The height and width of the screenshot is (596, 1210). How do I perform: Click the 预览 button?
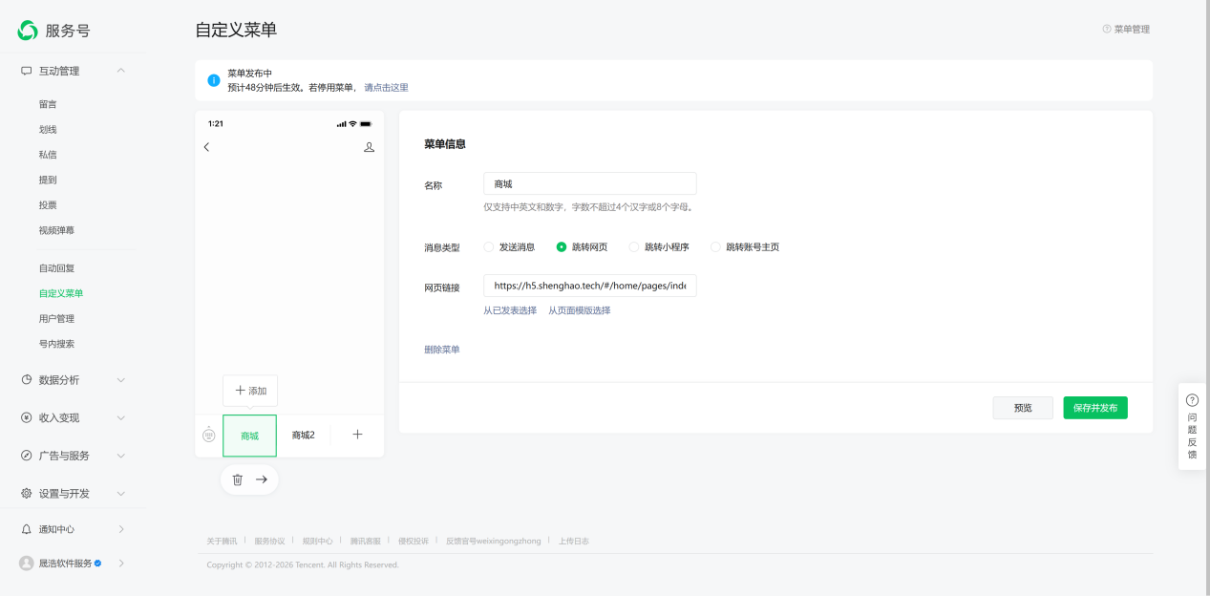[x=1023, y=408]
